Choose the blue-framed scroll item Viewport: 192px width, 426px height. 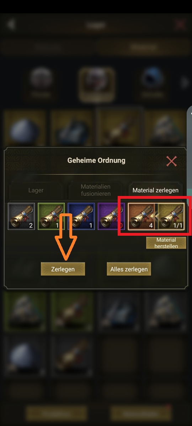coord(81,216)
